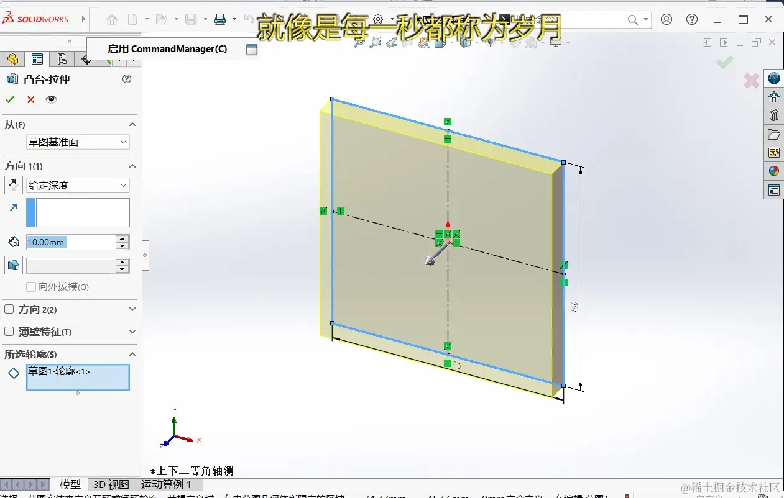Click the reverse direction button

[x=13, y=185]
